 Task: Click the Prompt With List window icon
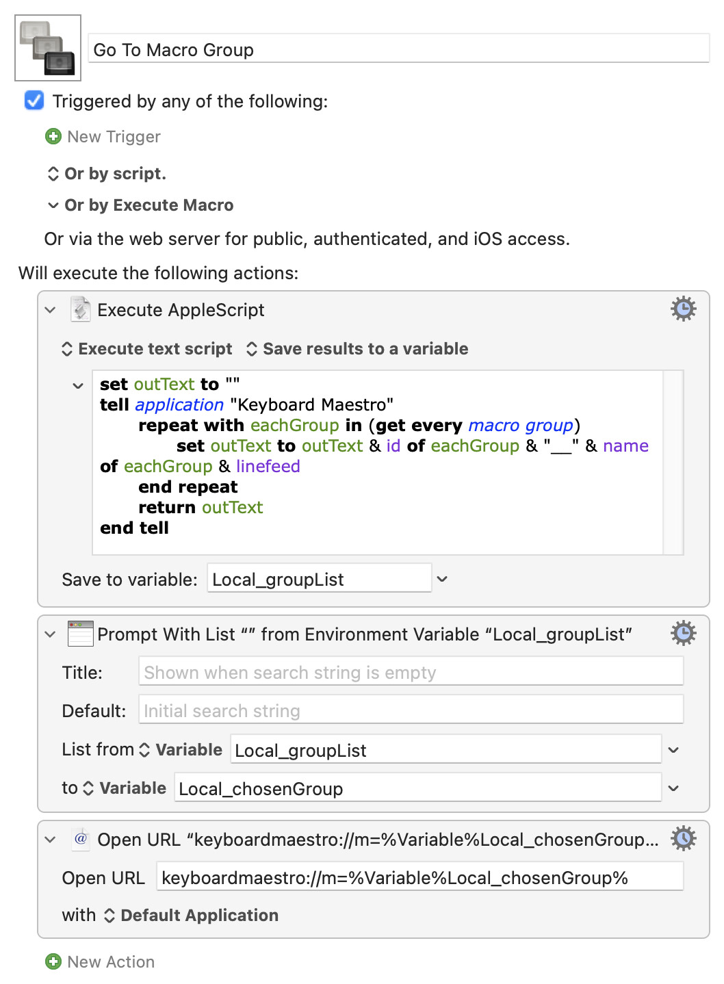click(81, 634)
